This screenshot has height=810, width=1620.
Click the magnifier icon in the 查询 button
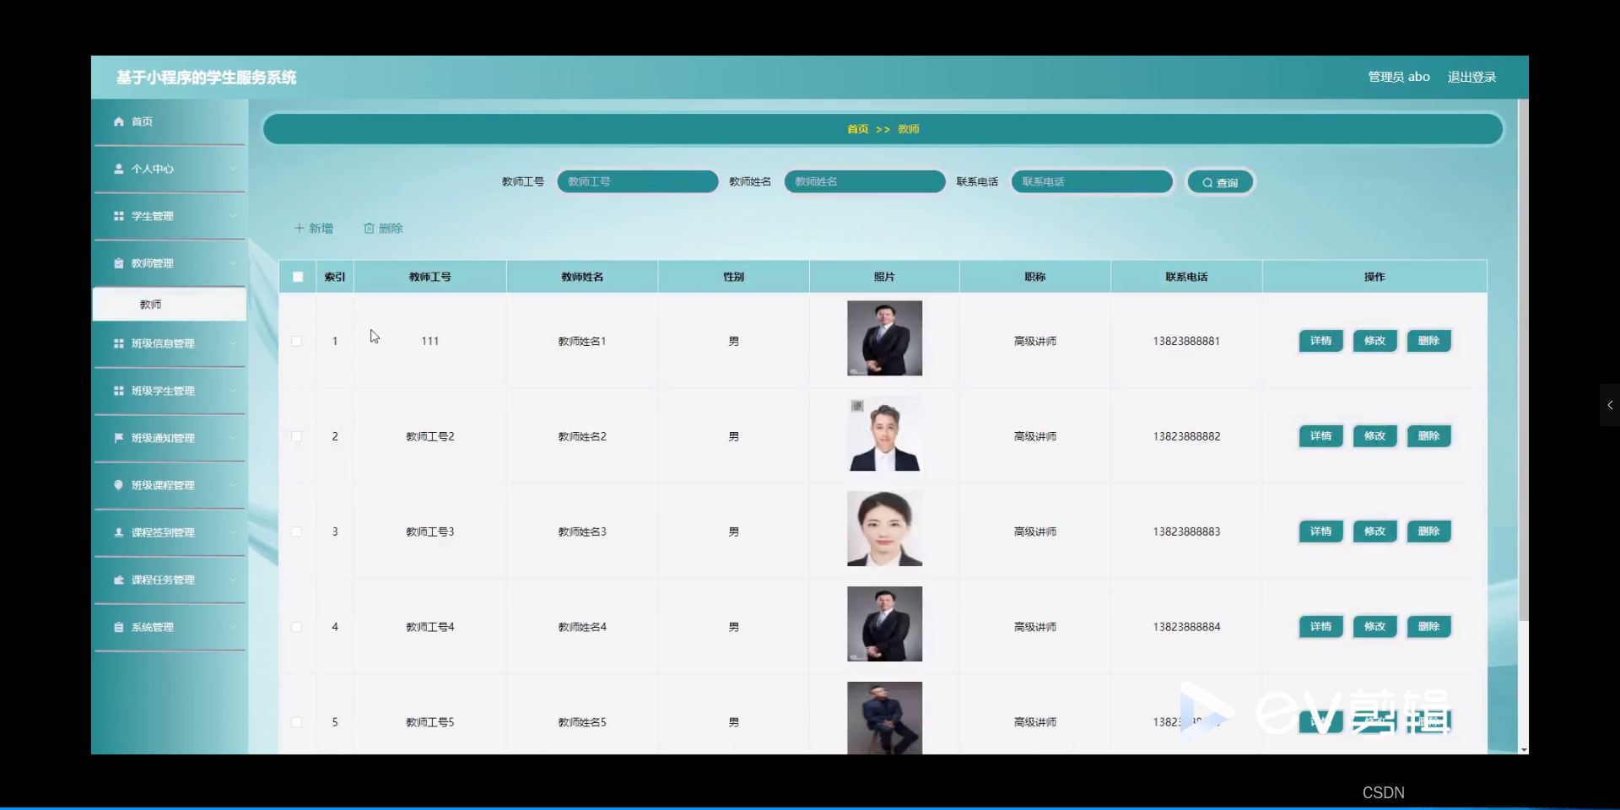click(x=1207, y=181)
